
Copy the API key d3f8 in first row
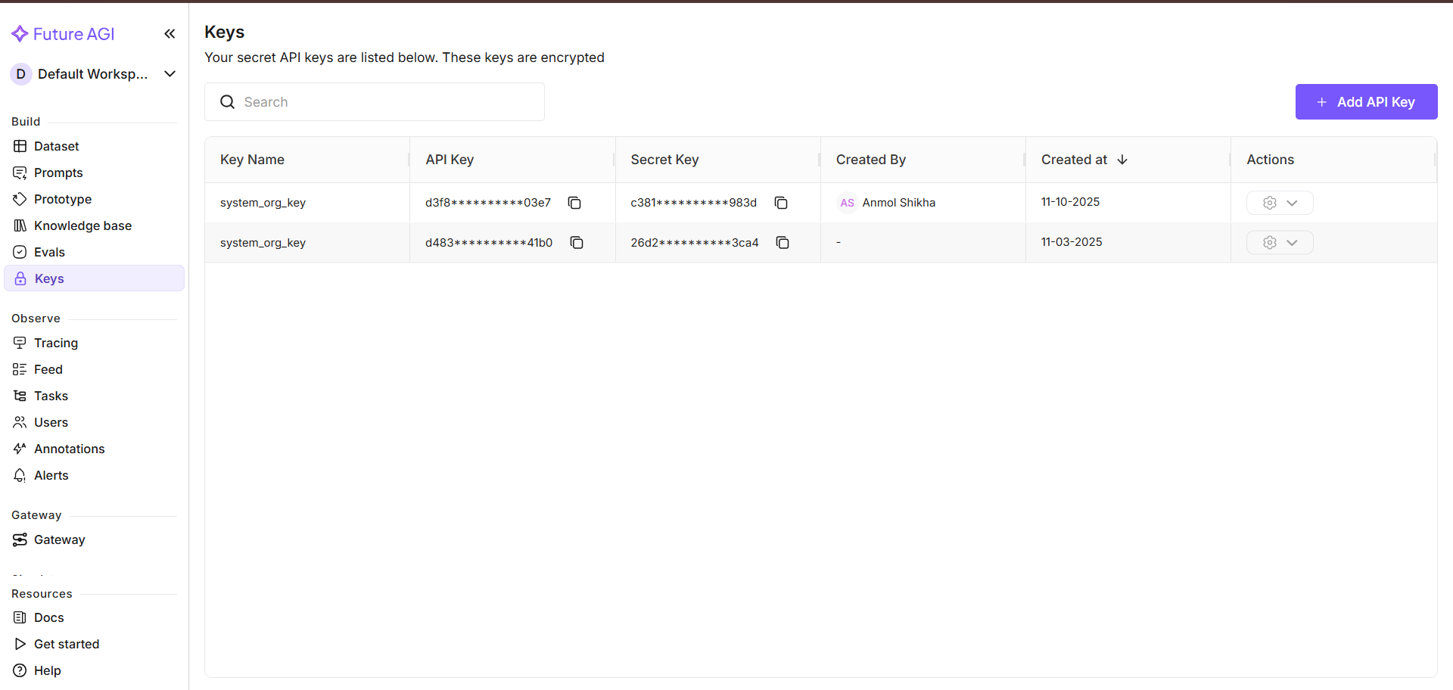574,203
